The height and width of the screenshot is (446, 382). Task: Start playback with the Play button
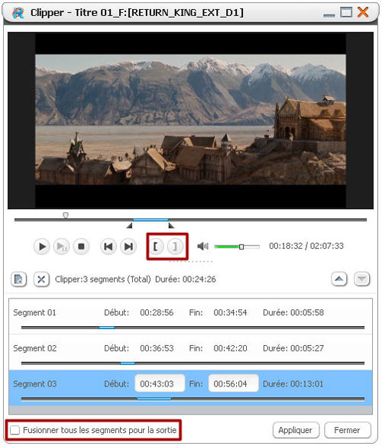tap(42, 247)
